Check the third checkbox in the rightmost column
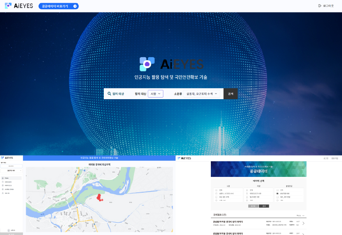This screenshot has width=342, height=235. (278, 197)
